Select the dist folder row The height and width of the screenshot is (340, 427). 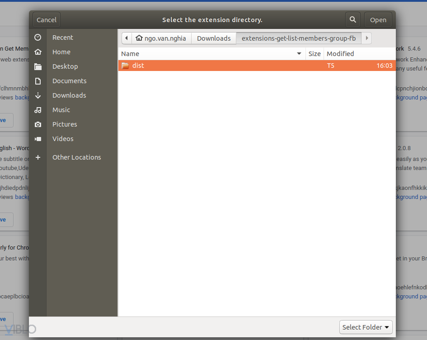257,66
